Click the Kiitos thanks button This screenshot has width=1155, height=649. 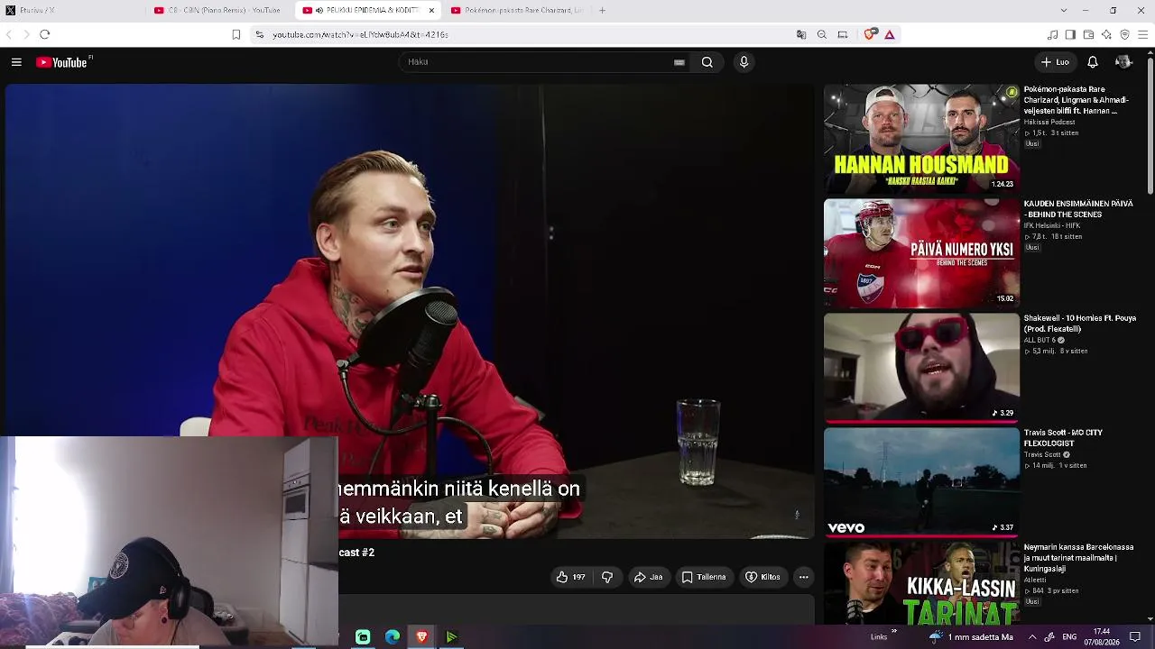pos(762,577)
